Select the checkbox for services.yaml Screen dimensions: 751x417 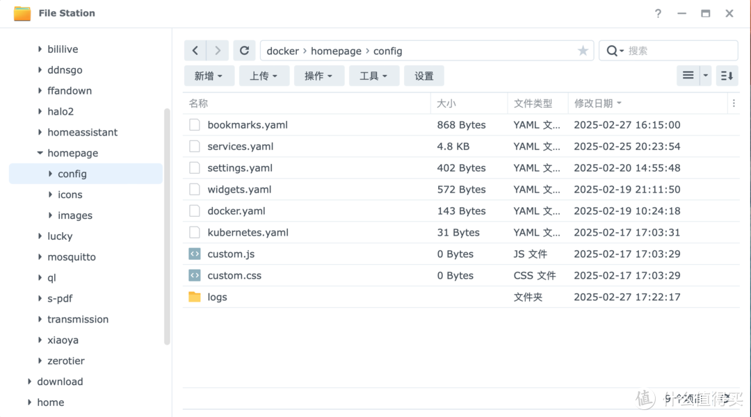(x=195, y=146)
